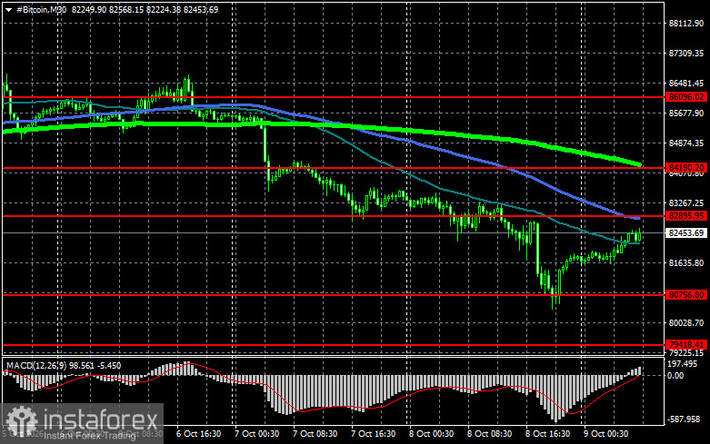Click the MACD scale value -587.958
This screenshot has height=444, width=710.
click(x=684, y=419)
